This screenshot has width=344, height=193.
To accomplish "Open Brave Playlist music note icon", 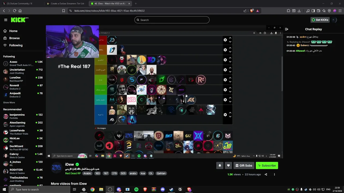I will coord(308,11).
